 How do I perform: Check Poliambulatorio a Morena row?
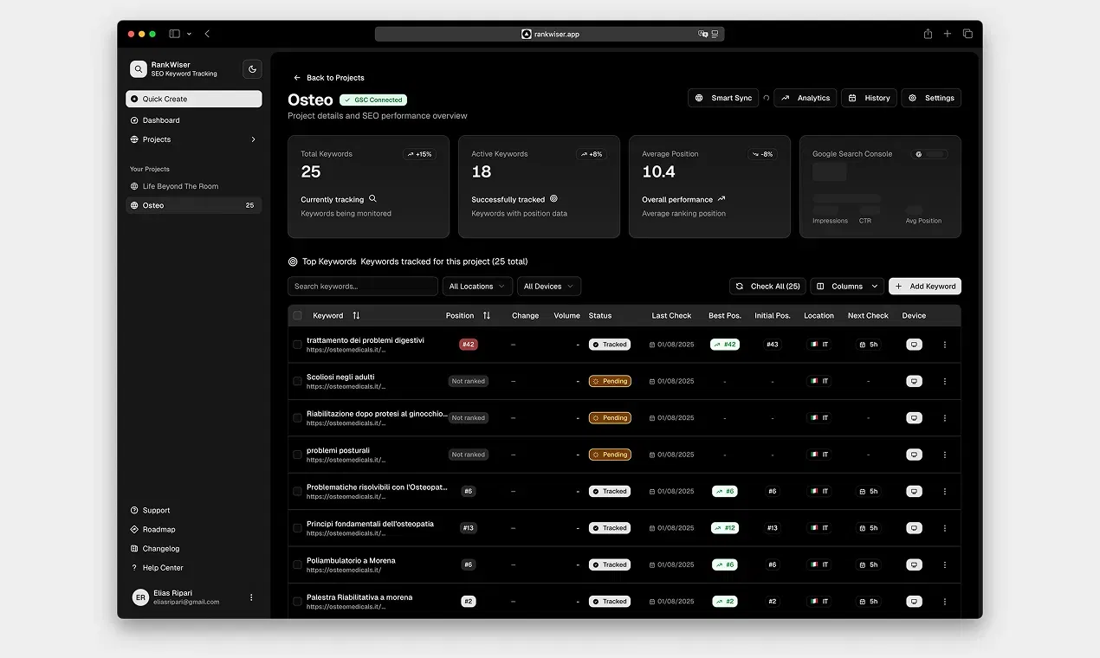click(297, 564)
